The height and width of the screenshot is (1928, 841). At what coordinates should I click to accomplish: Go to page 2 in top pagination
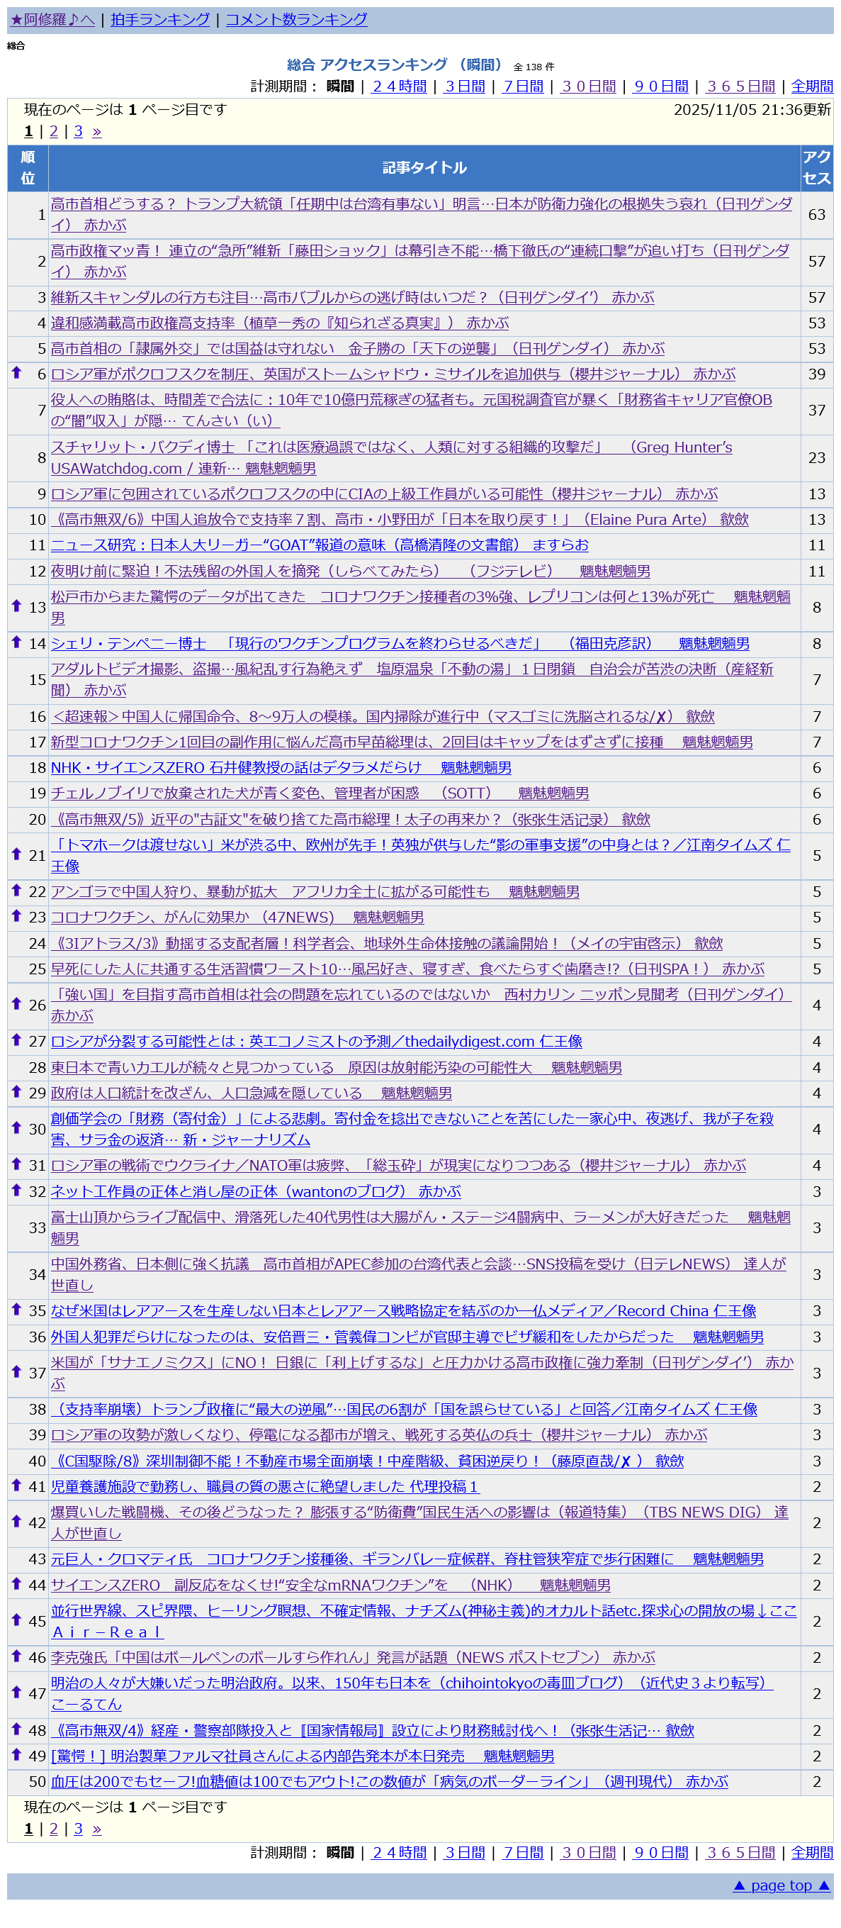53,131
